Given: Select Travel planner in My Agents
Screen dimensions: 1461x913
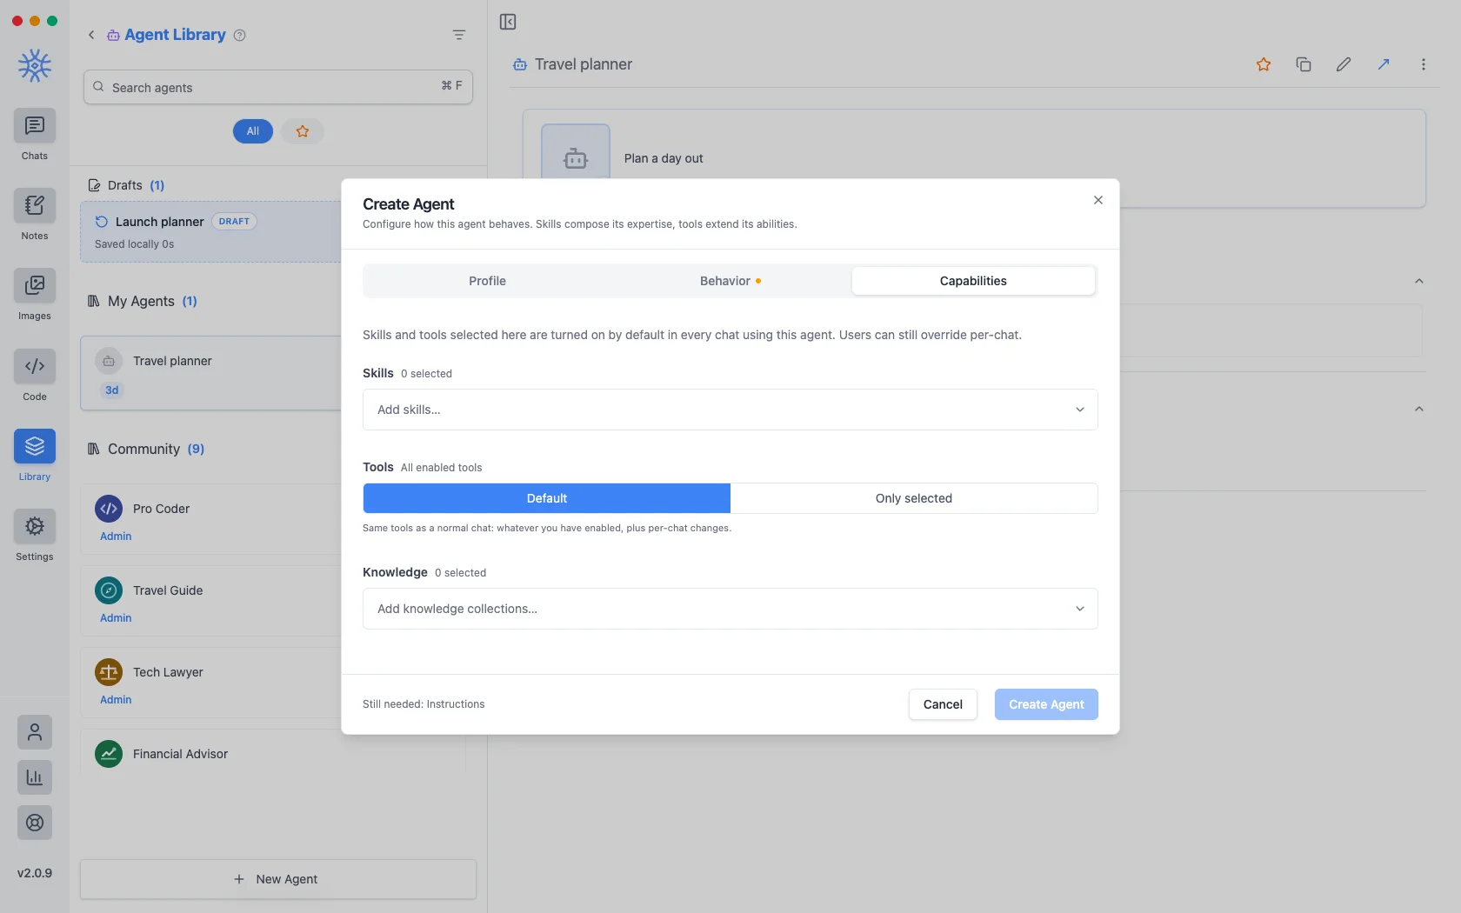Looking at the screenshot, I should [210, 373].
